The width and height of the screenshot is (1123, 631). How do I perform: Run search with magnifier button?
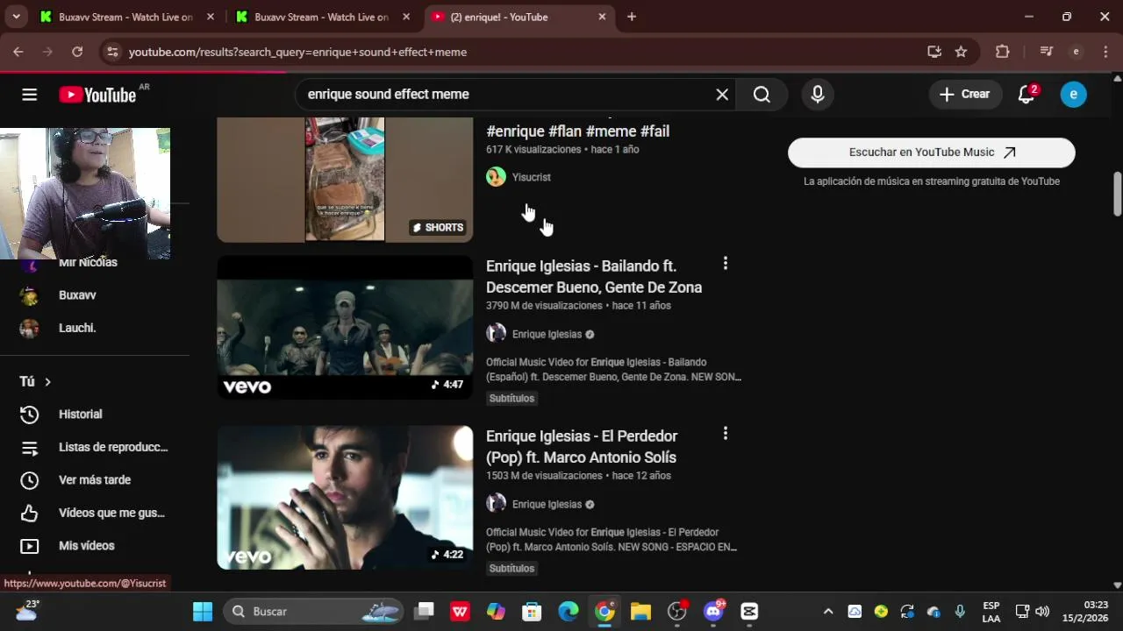762,95
